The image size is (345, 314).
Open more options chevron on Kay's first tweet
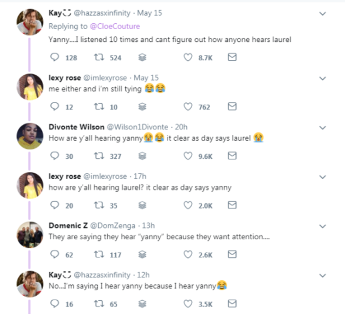(x=322, y=14)
